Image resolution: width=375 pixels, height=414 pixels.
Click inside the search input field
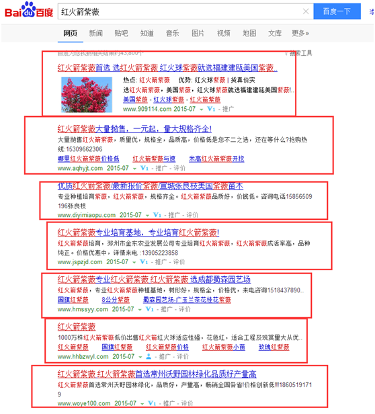click(179, 11)
